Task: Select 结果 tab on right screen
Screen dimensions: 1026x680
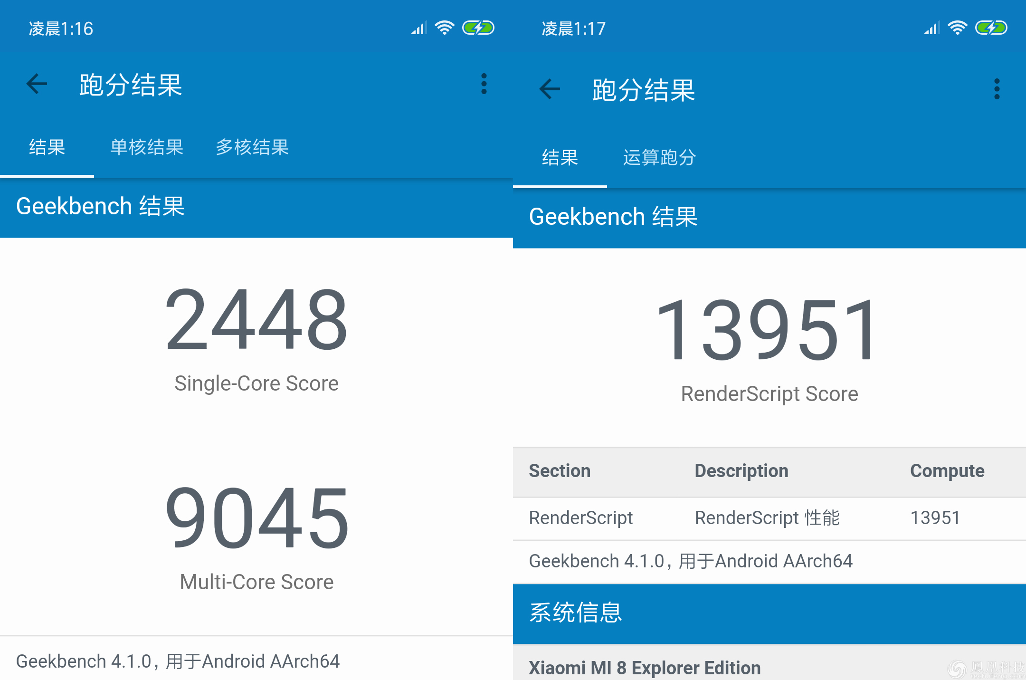Action: (560, 158)
